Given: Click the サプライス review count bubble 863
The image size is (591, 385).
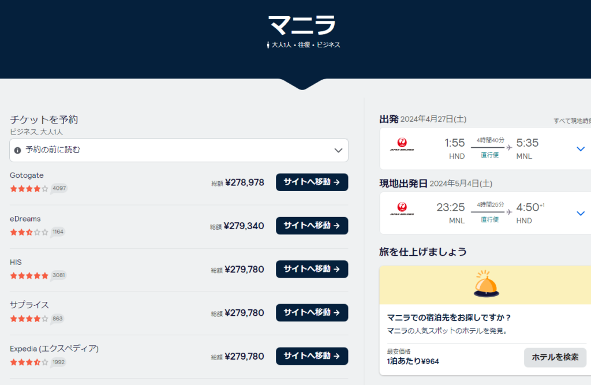Looking at the screenshot, I should tap(57, 319).
